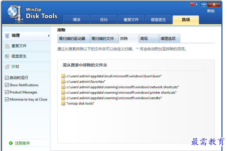Select path c:\users\admin\favorites*

click(x=86, y=82)
